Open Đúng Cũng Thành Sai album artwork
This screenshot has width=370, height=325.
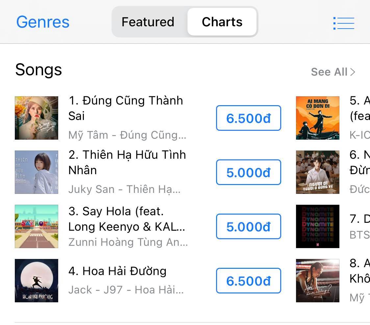pyautogui.click(x=37, y=118)
